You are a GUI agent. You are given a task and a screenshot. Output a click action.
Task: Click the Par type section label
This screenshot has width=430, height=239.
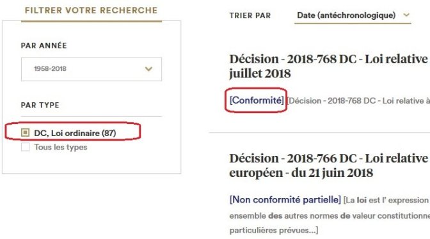pos(40,105)
